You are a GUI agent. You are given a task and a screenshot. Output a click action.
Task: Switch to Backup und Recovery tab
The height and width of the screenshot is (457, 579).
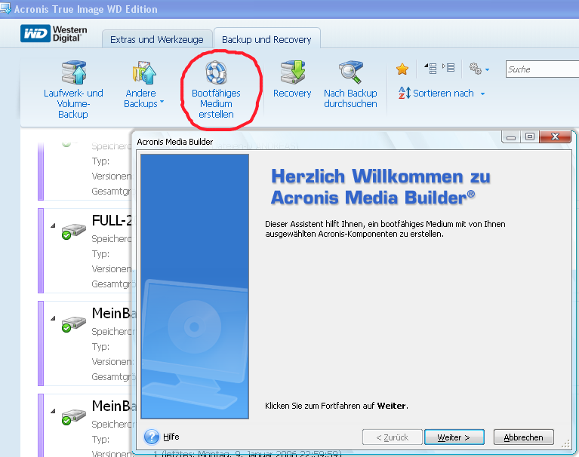266,39
